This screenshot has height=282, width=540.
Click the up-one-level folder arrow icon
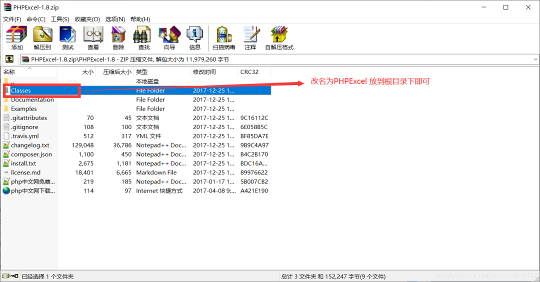pos(9,59)
